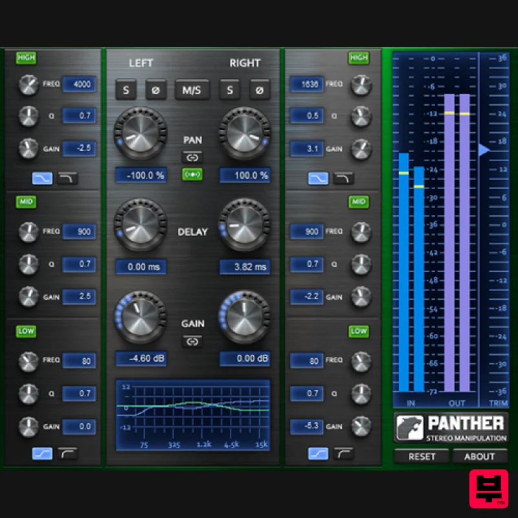Screen dimensions: 518x518
Task: Invert phase on the RIGHT channel
Action: tap(261, 90)
